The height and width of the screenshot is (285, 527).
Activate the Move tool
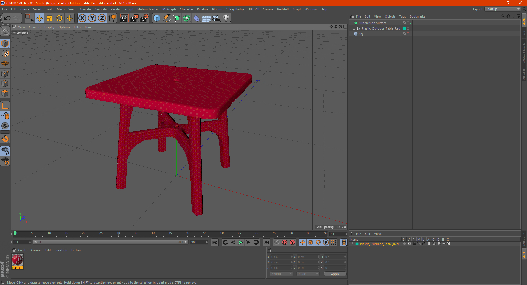coord(39,18)
